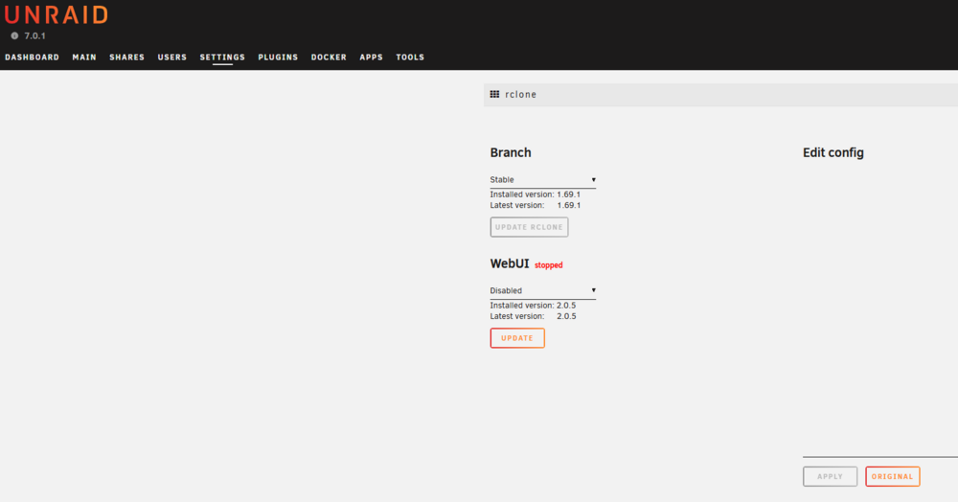Open the WebUI dropdown showing Disabled
The height and width of the screenshot is (502, 958).
(542, 290)
